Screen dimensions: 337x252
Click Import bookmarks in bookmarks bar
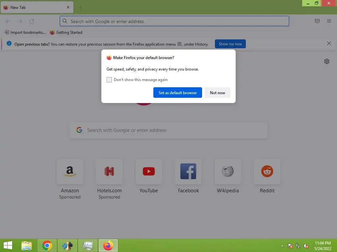pos(25,32)
